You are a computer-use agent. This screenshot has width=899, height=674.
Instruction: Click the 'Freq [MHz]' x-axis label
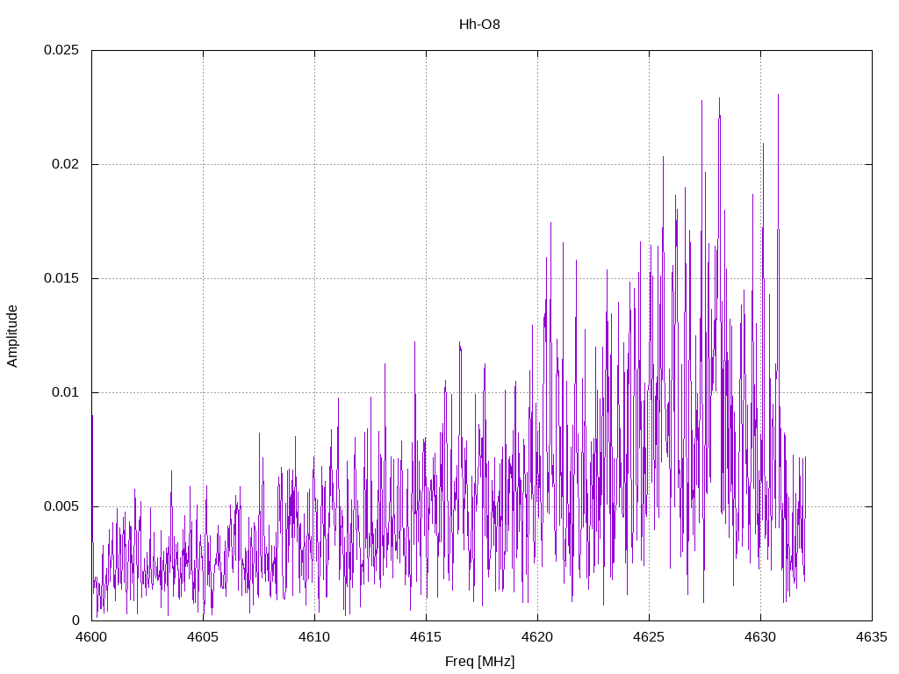pos(479,662)
